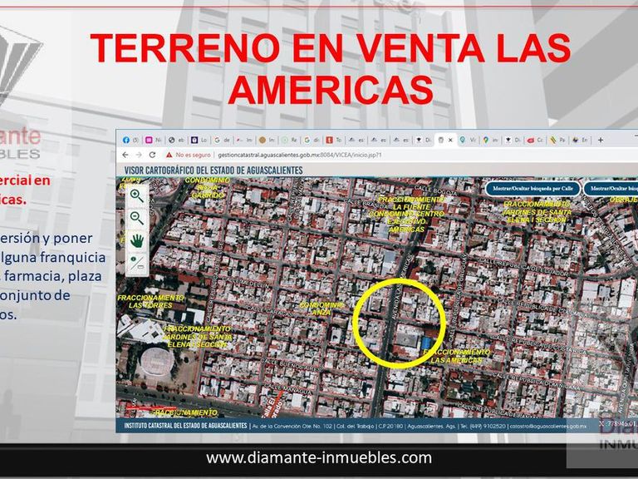This screenshot has width=638, height=479.
Task: Close the active browser tab
Action: [x=450, y=140]
